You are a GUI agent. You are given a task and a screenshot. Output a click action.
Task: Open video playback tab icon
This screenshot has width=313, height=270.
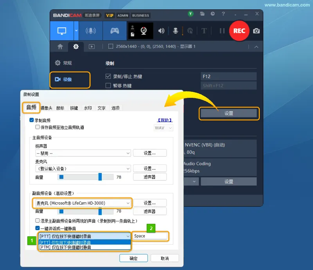[x=92, y=47]
